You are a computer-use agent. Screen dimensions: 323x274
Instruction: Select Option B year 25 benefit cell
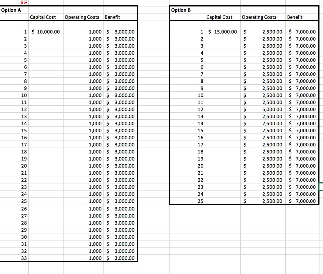(x=302, y=201)
